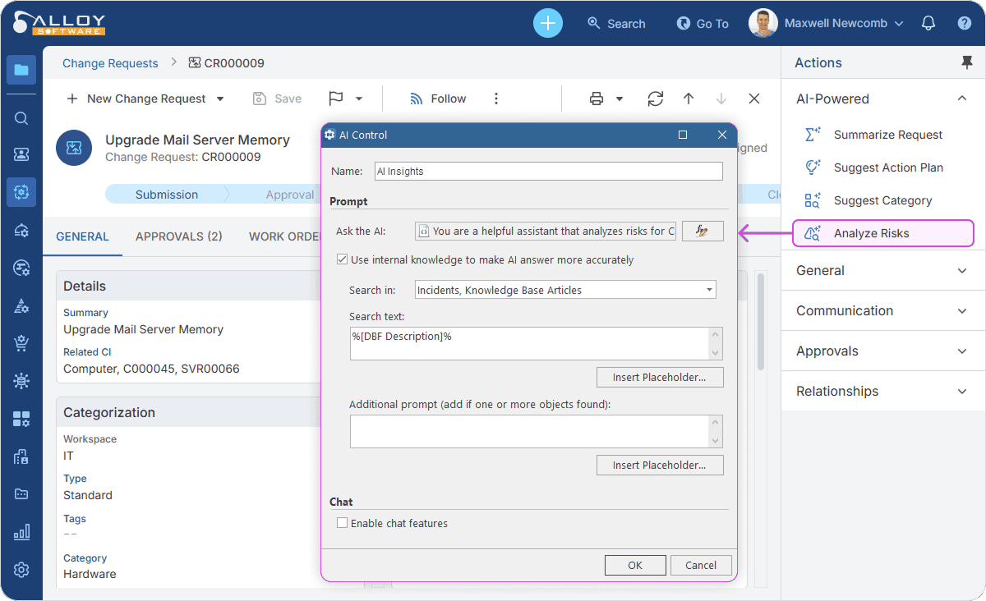Refresh the change request record

click(x=655, y=99)
